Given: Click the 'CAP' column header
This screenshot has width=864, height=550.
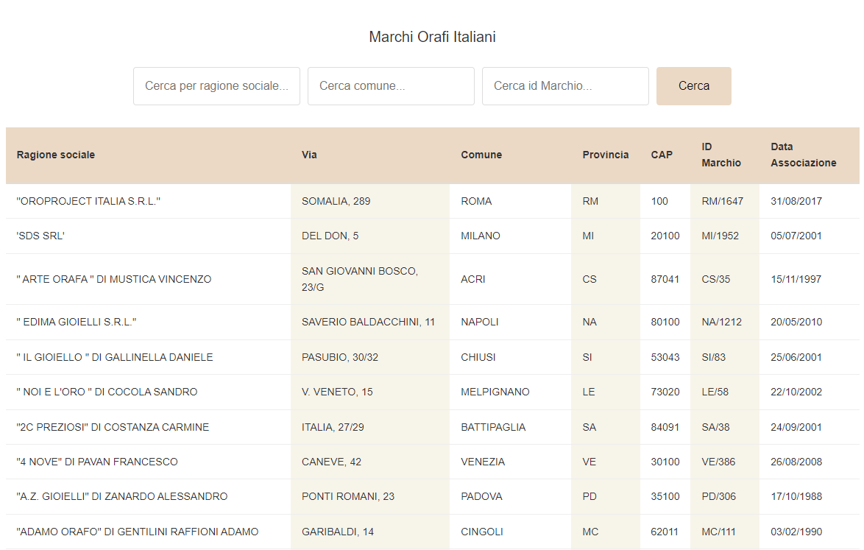Looking at the screenshot, I should click(662, 155).
